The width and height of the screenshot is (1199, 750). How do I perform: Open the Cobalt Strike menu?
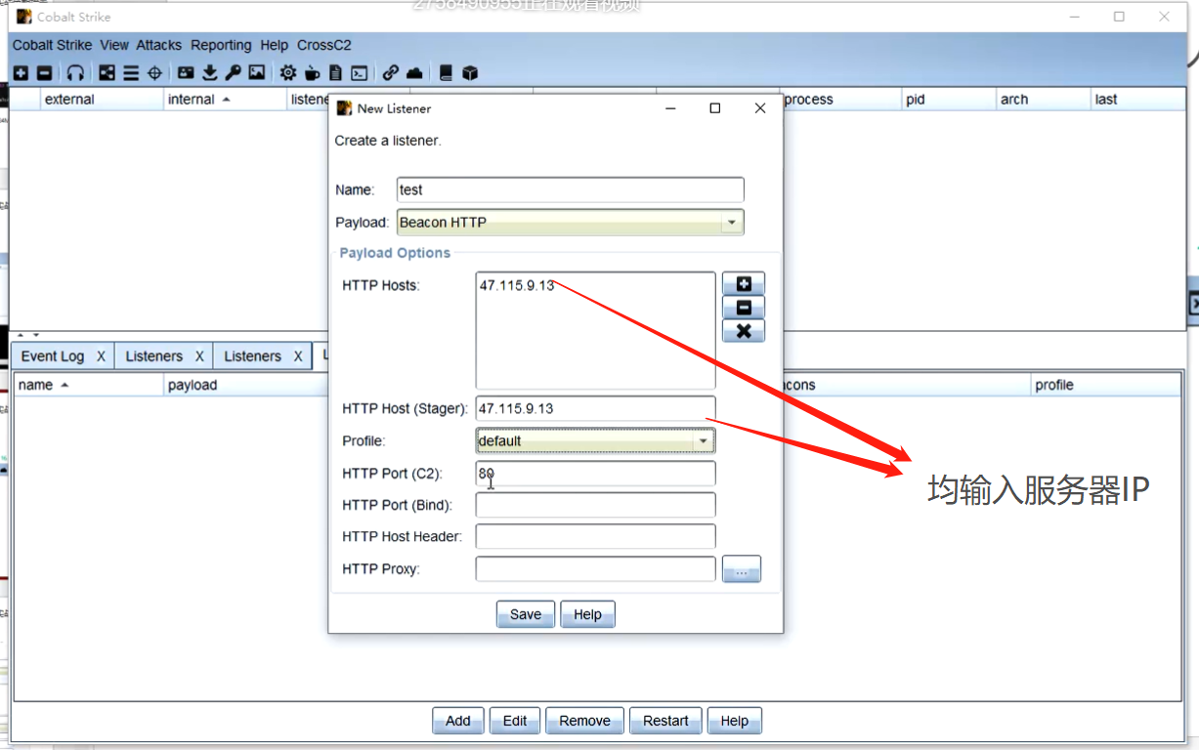pos(52,45)
